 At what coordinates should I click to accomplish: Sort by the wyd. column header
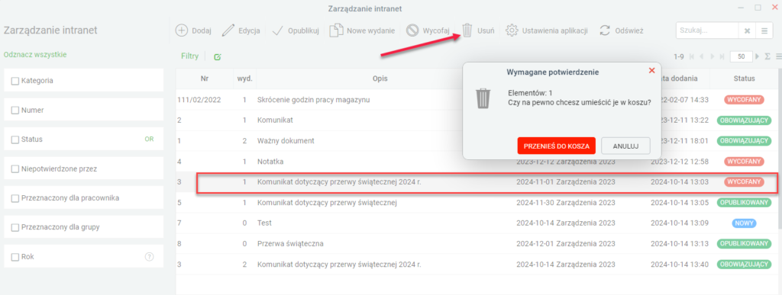[x=245, y=79]
